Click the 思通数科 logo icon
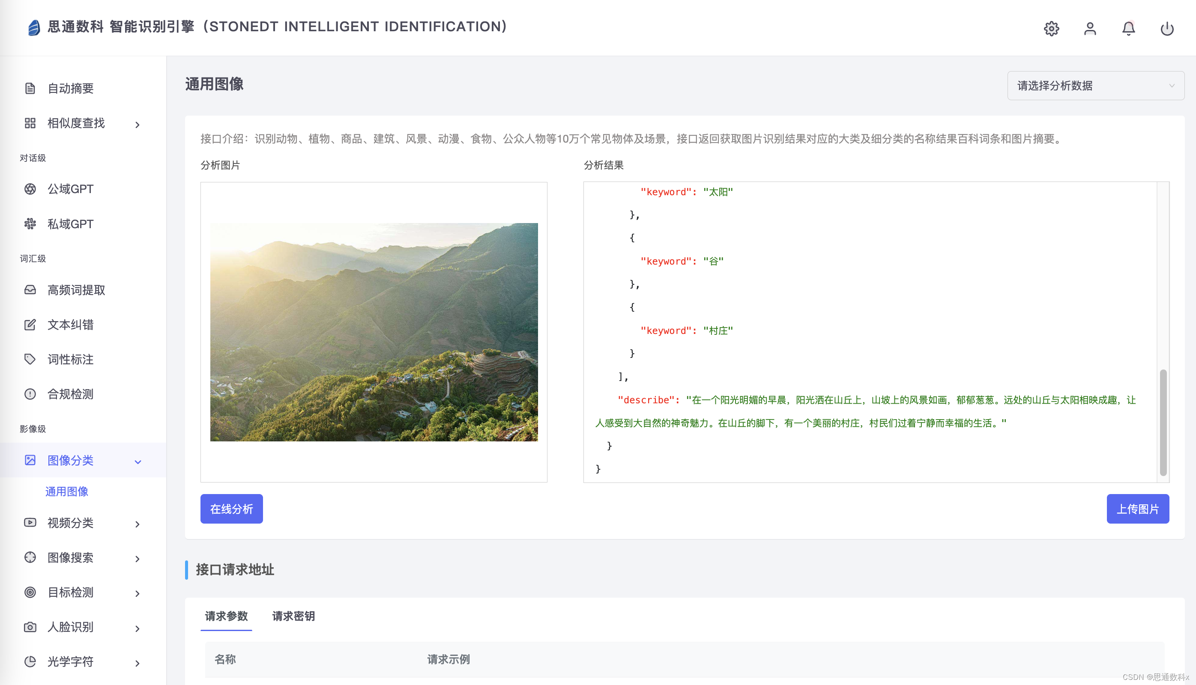This screenshot has height=685, width=1196. (x=34, y=27)
